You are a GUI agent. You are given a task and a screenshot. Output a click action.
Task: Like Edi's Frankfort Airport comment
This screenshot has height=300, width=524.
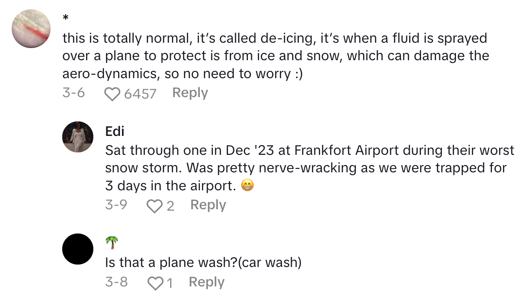[155, 205]
